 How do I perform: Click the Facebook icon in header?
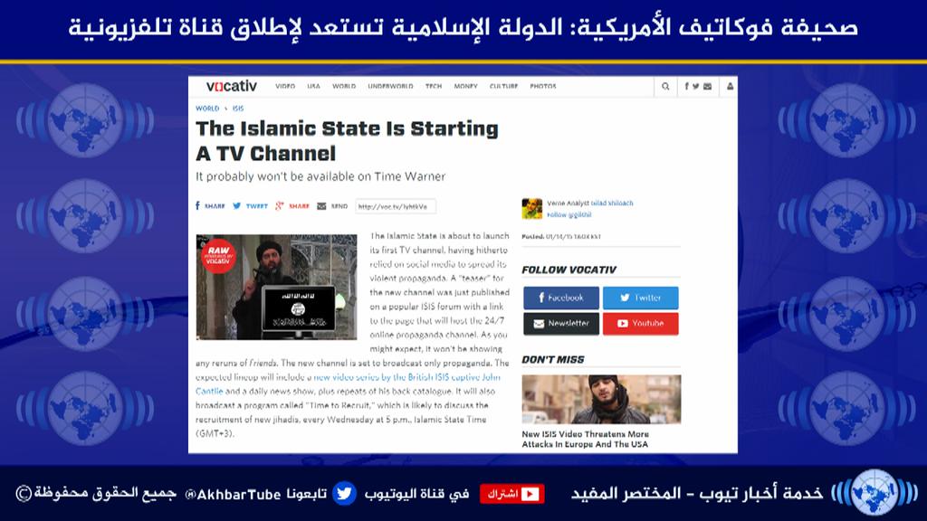tap(686, 86)
